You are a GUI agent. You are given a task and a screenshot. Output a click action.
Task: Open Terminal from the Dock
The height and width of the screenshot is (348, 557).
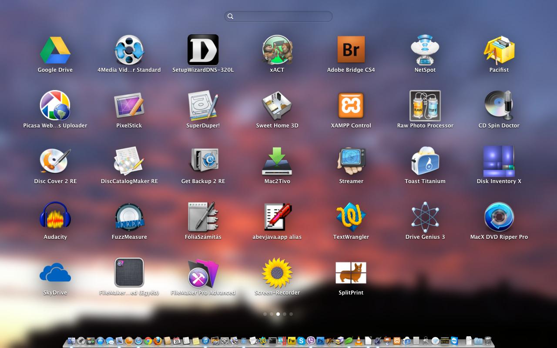[x=272, y=341]
